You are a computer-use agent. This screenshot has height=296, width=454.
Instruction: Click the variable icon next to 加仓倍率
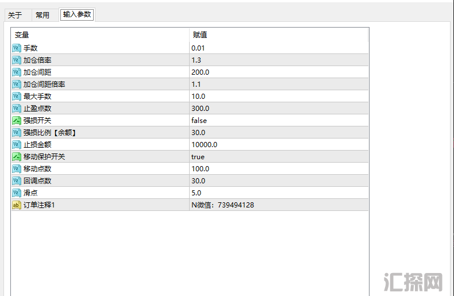tap(17, 60)
